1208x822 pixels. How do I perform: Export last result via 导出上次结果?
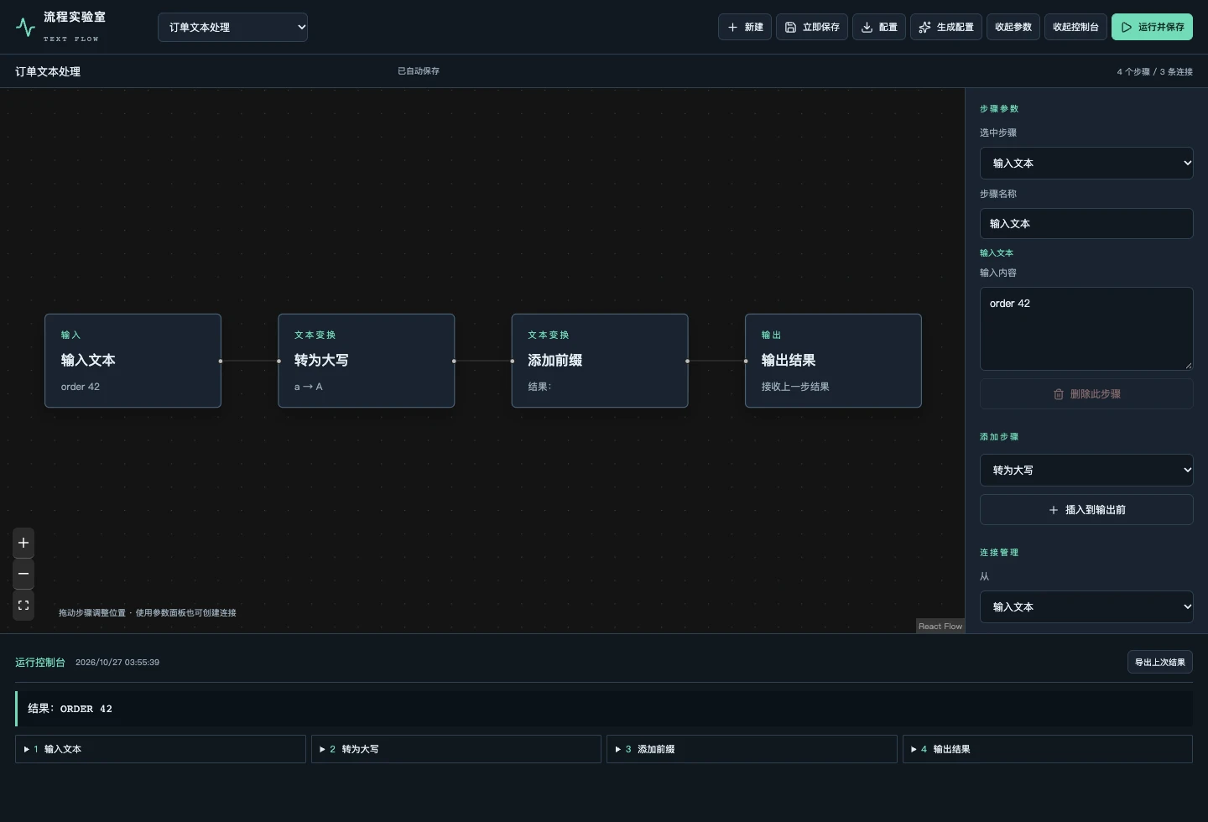1159,662
